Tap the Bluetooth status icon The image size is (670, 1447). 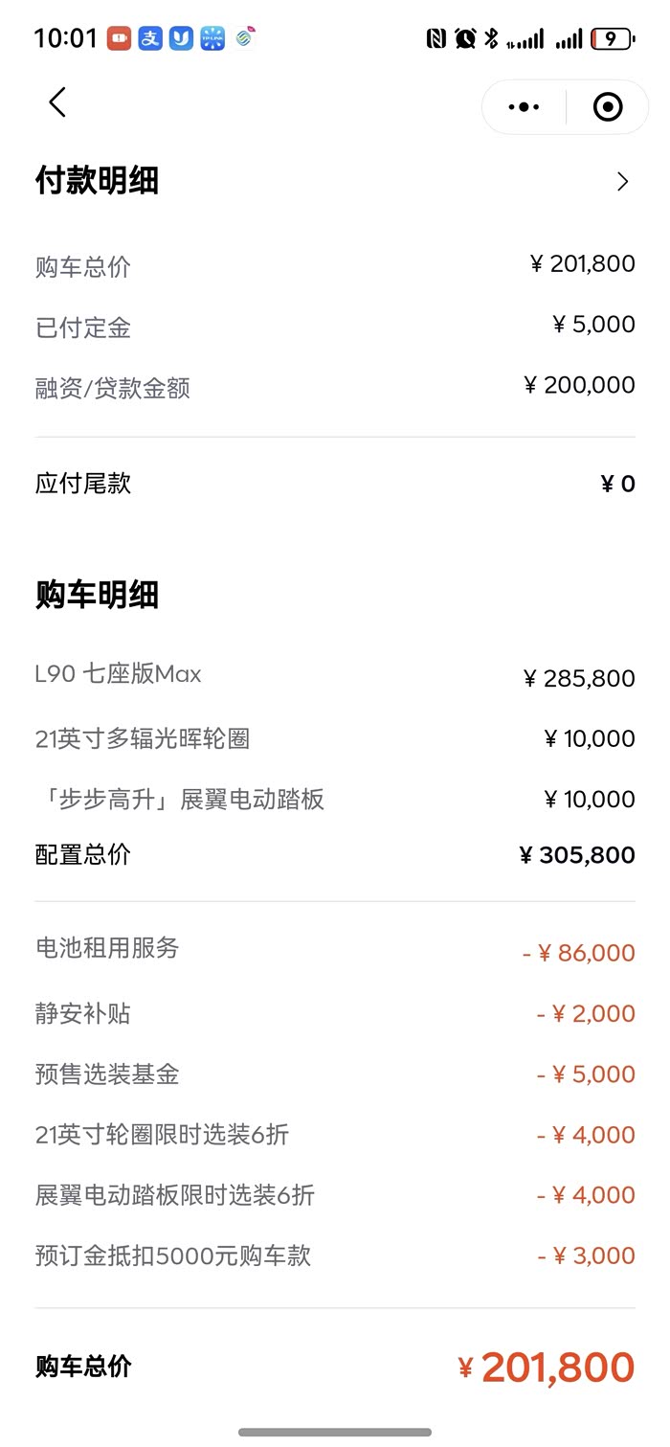pyautogui.click(x=491, y=38)
